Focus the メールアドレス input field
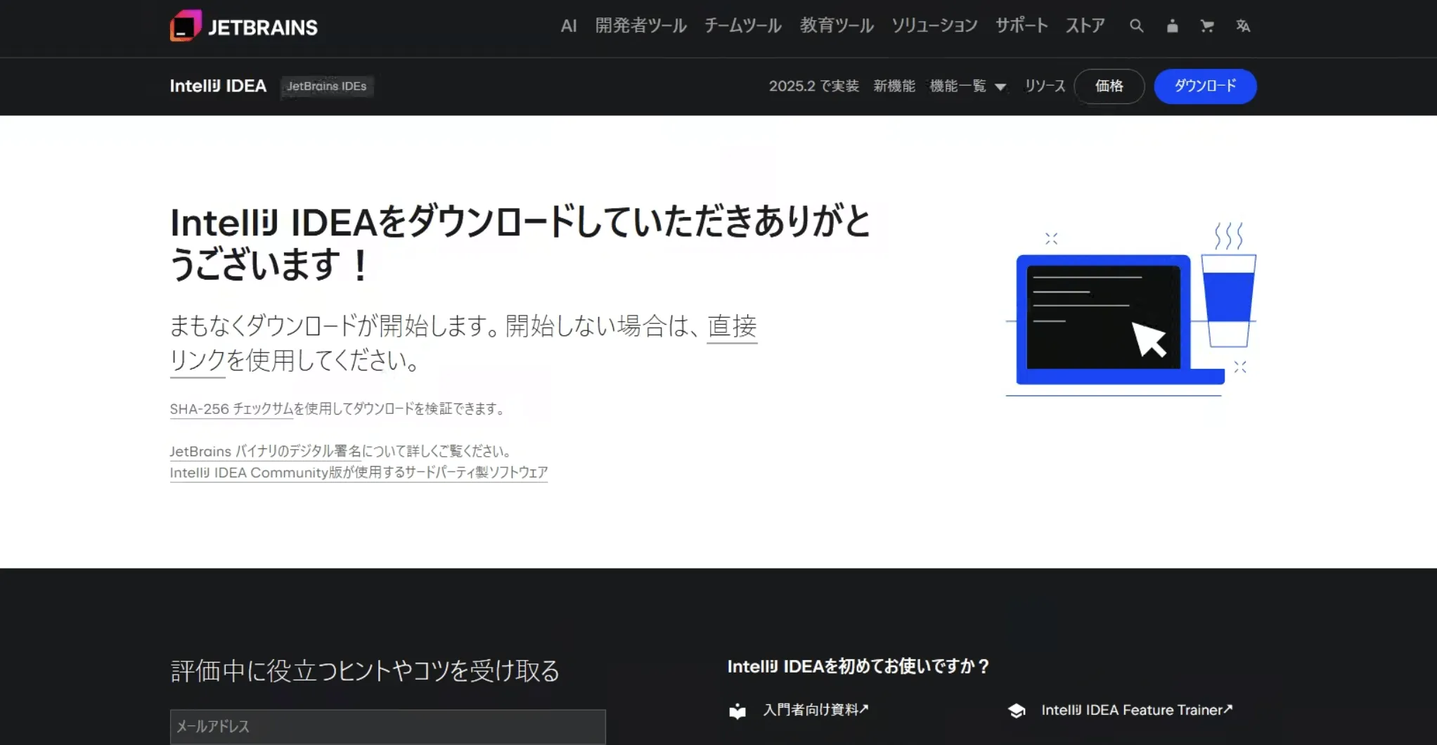The width and height of the screenshot is (1437, 745). [387, 727]
